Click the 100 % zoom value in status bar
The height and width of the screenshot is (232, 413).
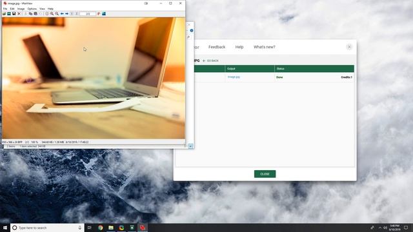(35, 142)
